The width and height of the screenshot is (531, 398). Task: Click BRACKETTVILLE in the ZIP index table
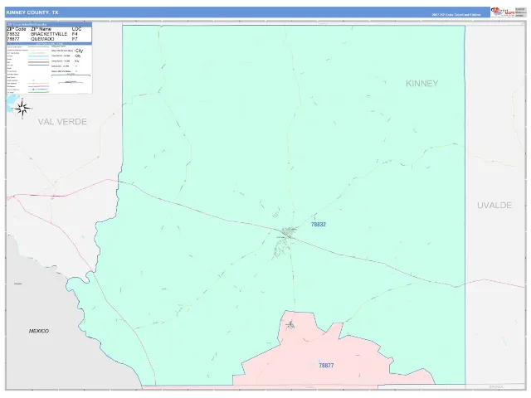(49, 34)
